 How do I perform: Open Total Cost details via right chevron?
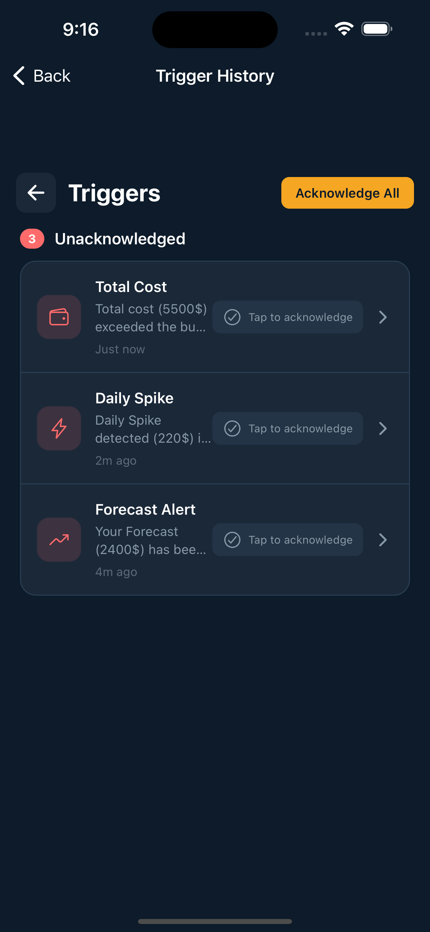383,317
